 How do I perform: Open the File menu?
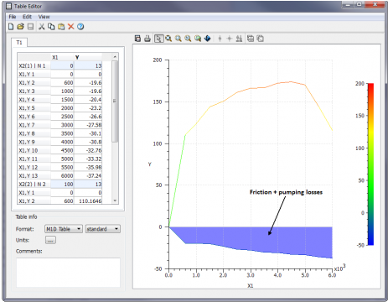click(13, 17)
